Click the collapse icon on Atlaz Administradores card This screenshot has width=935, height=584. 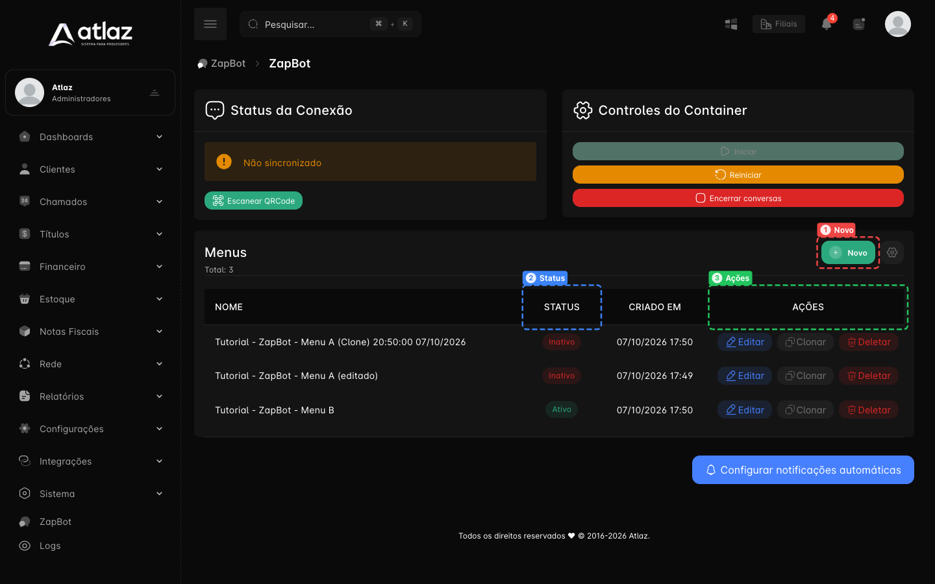point(155,93)
